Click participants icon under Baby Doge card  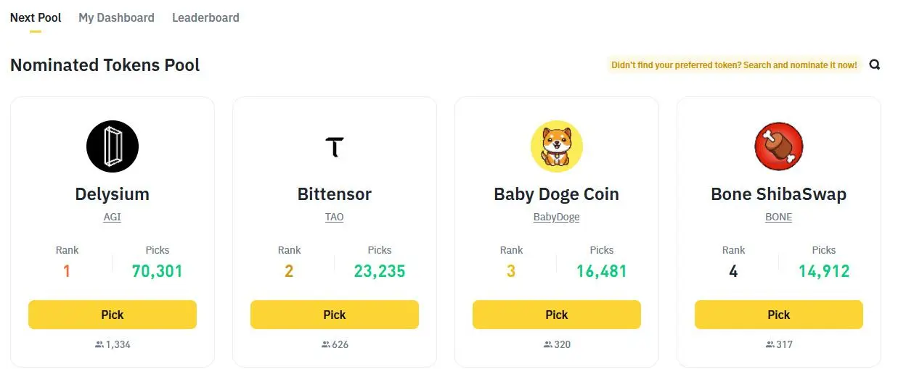(548, 345)
